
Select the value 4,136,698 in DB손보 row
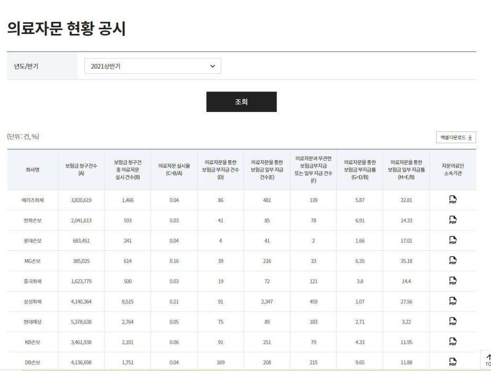click(81, 362)
